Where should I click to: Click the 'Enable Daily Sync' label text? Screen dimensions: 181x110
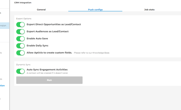click(38, 45)
